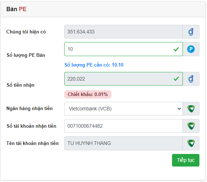The width and height of the screenshot is (207, 182).
Task: Click Vietcombank logo beside bank dropdown
Action: (191, 109)
